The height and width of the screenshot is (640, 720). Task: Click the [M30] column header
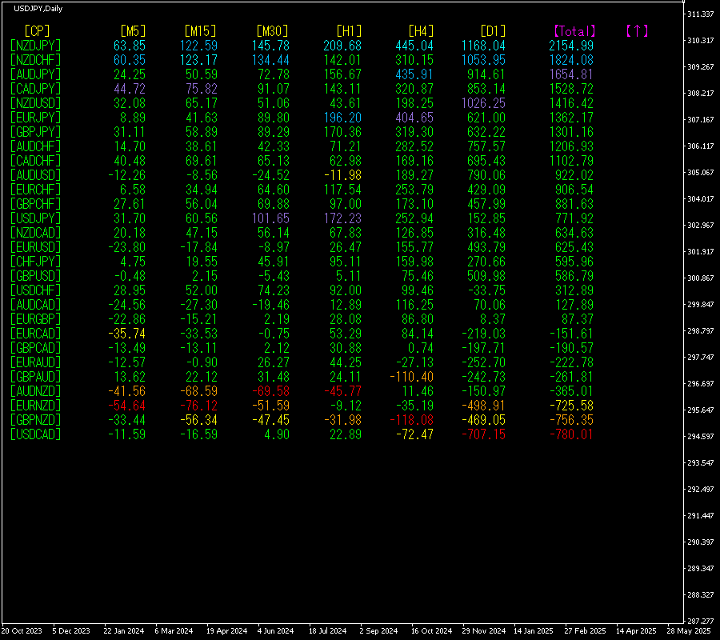[272, 31]
